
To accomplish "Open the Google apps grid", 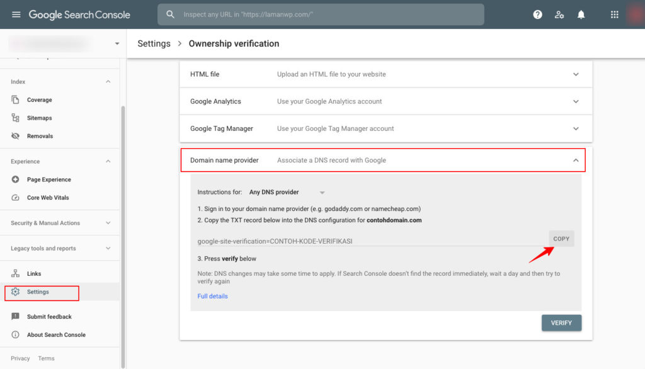I will pyautogui.click(x=614, y=15).
